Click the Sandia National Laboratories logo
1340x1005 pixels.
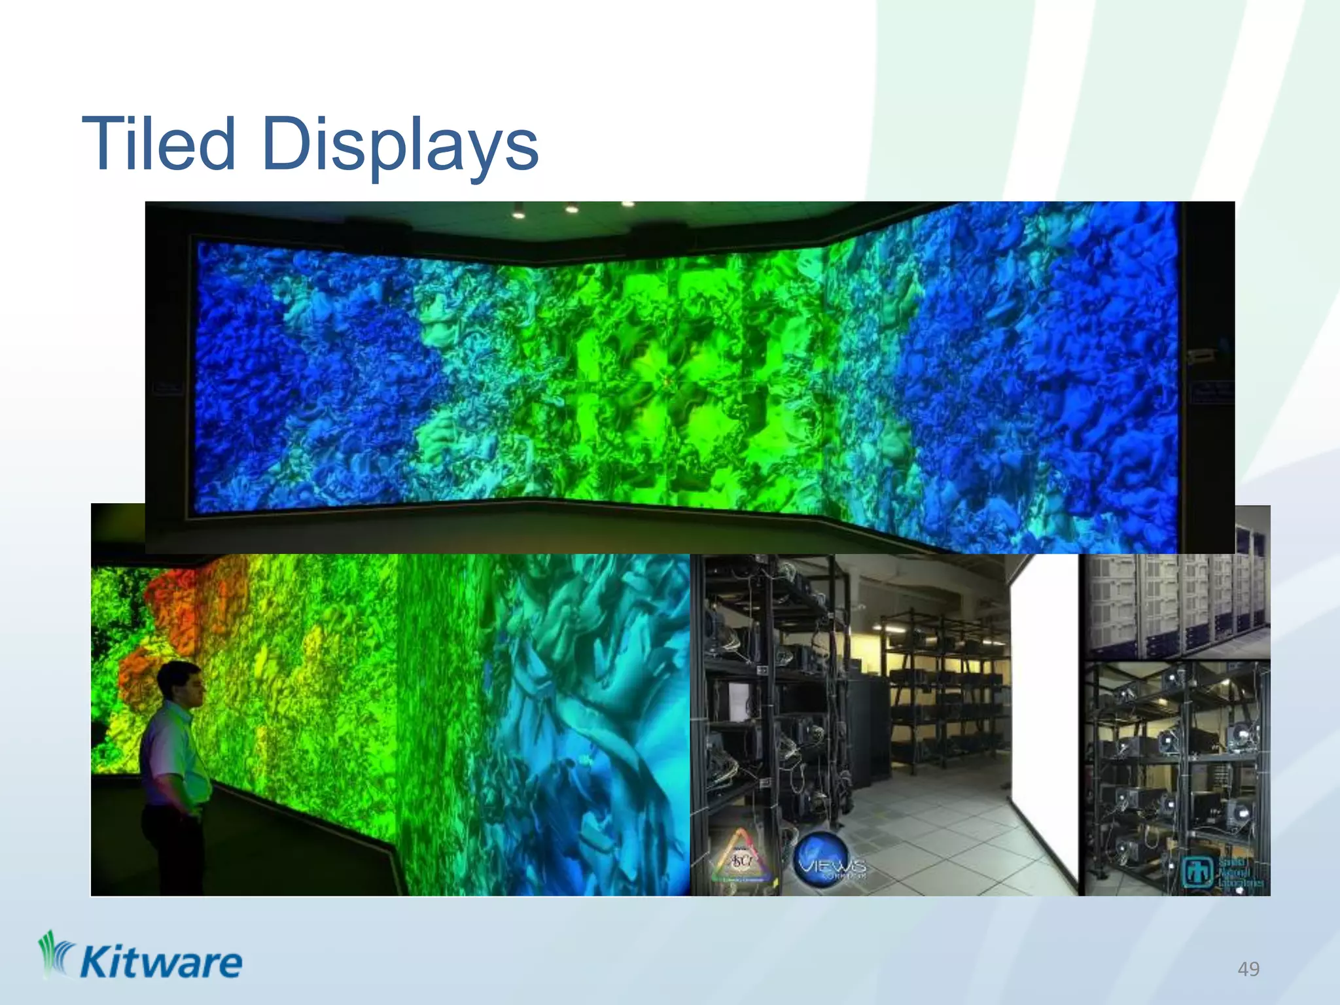point(1222,872)
